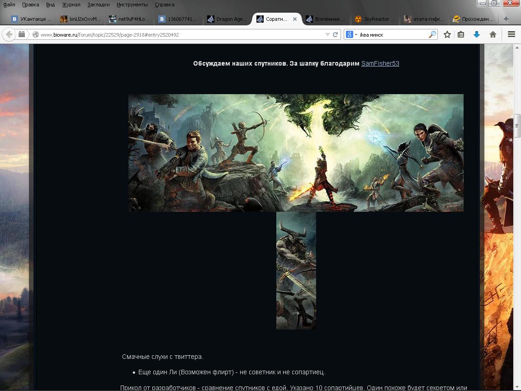This screenshot has height=391, width=521.
Task: Open the downloads arrow panel
Action: (477, 34)
